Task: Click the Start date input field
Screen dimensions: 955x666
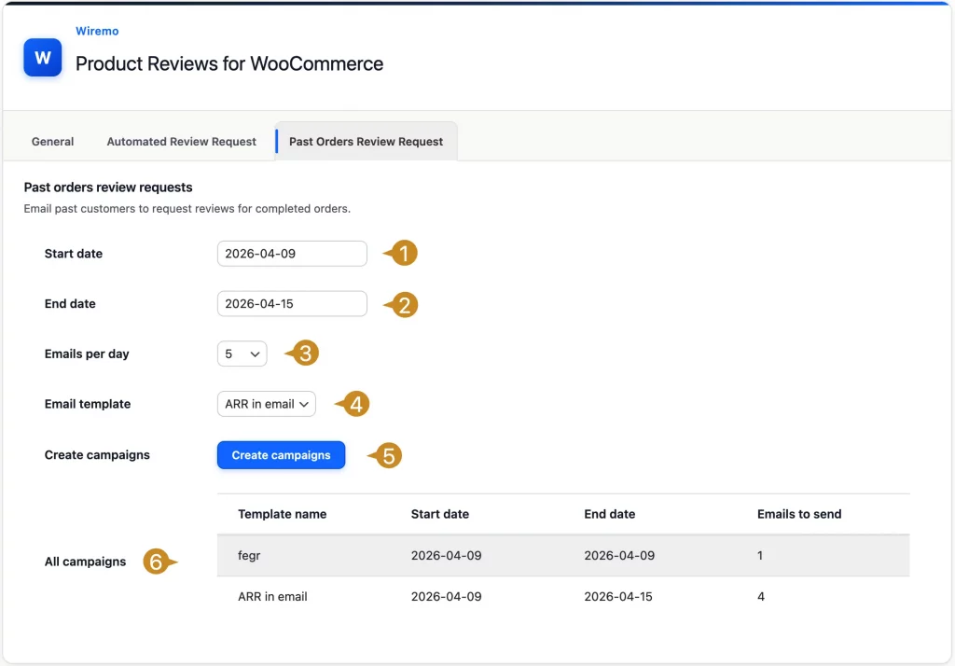Action: (x=292, y=253)
